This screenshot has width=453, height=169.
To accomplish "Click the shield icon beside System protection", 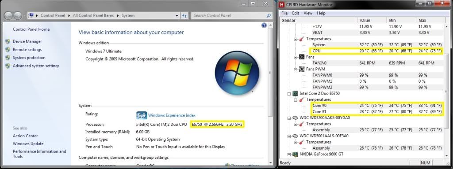I will pyautogui.click(x=8, y=58).
